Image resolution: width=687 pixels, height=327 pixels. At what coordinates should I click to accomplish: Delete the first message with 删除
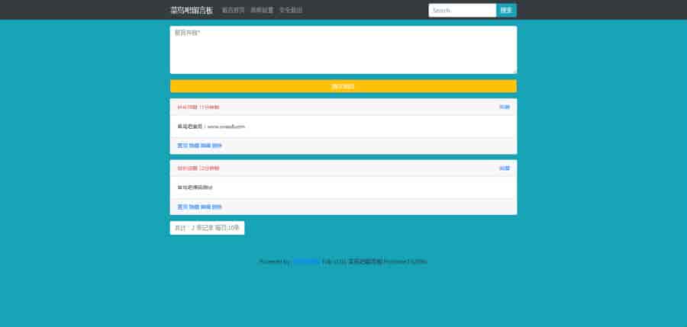(217, 146)
